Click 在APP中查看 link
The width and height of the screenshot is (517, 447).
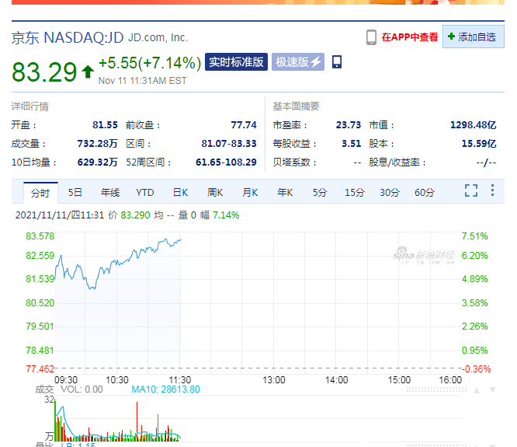(x=410, y=37)
